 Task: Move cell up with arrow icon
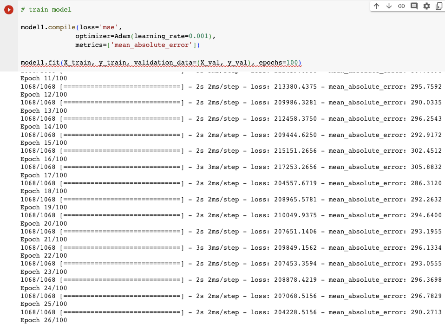pyautogui.click(x=376, y=6)
